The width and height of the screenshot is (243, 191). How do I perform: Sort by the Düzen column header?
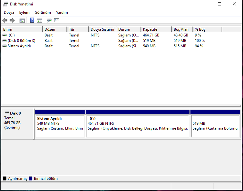[x=54, y=29]
